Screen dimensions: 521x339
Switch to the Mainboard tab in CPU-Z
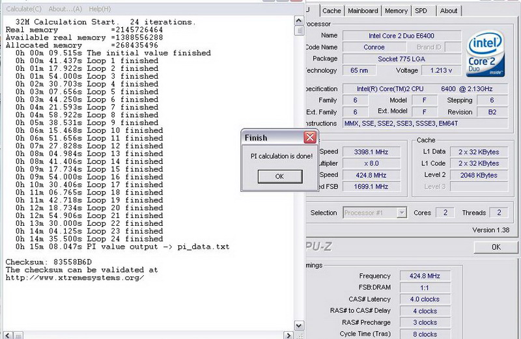[363, 10]
